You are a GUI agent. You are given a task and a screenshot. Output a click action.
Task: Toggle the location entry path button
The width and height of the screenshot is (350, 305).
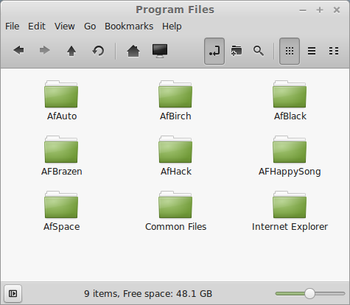click(x=214, y=51)
